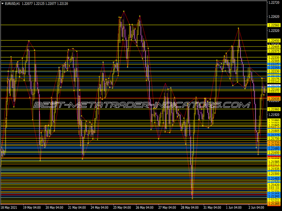This screenshot has height=211, width=282.
Task: Select the 1.21500 price level label
Action: coord(274,174)
